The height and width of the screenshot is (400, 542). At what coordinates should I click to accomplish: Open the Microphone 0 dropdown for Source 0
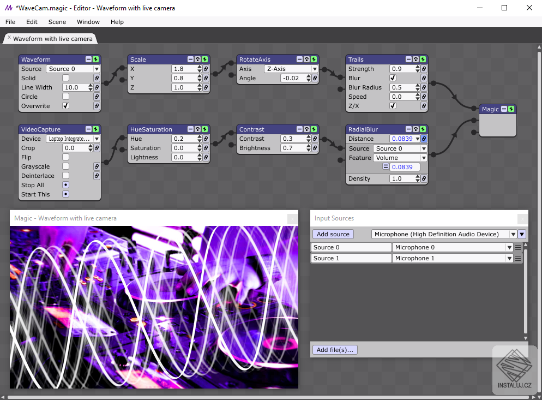pyautogui.click(x=453, y=247)
